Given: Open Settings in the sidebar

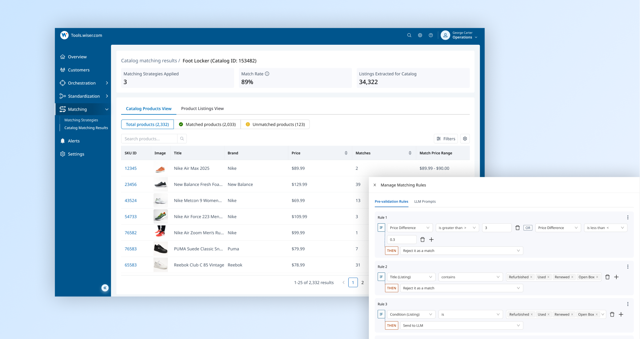Looking at the screenshot, I should coord(76,154).
